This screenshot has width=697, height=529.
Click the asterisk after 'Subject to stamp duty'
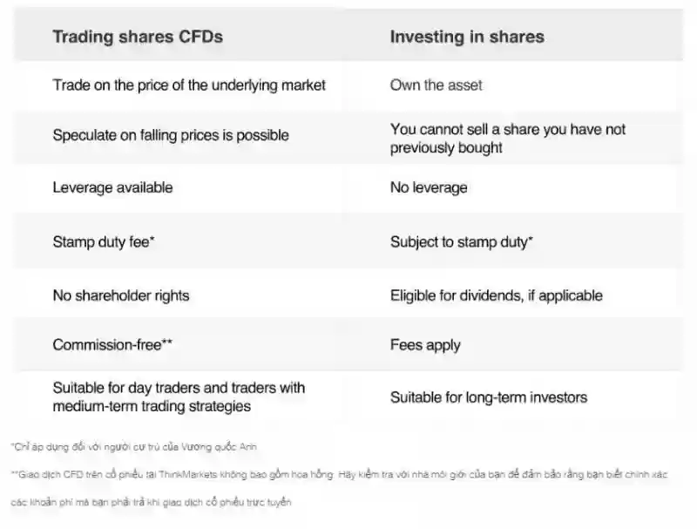(x=531, y=239)
